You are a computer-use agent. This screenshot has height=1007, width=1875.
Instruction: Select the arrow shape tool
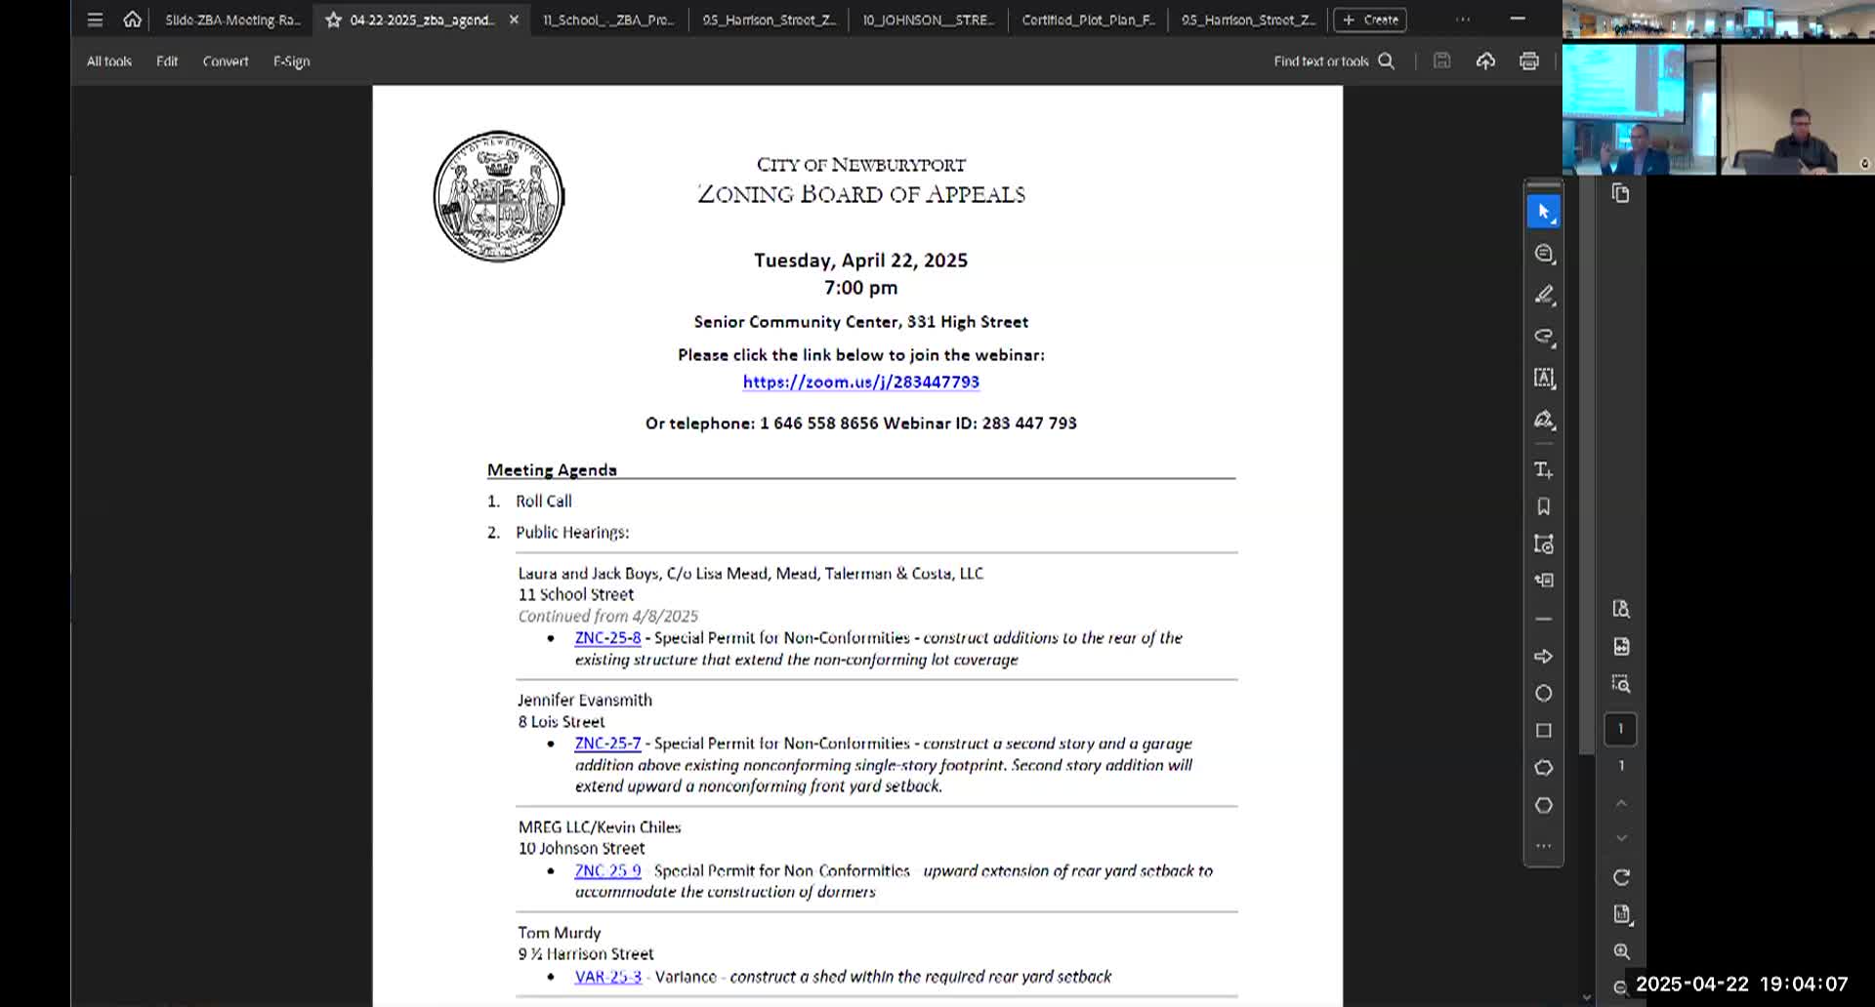[1543, 656]
